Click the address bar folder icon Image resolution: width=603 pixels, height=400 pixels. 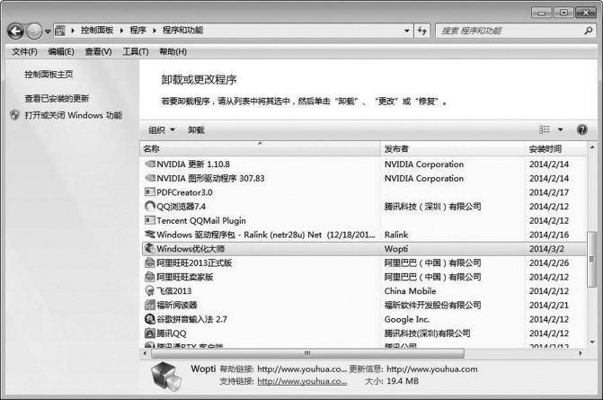[x=60, y=31]
